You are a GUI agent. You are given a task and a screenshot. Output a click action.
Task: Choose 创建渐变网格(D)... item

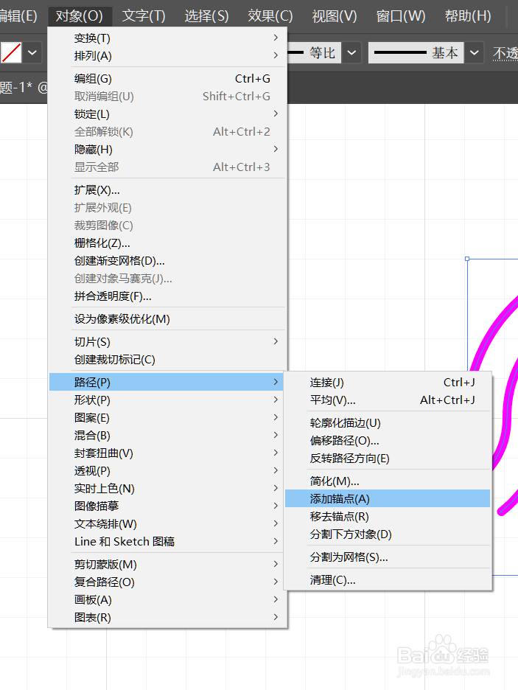coord(167,260)
